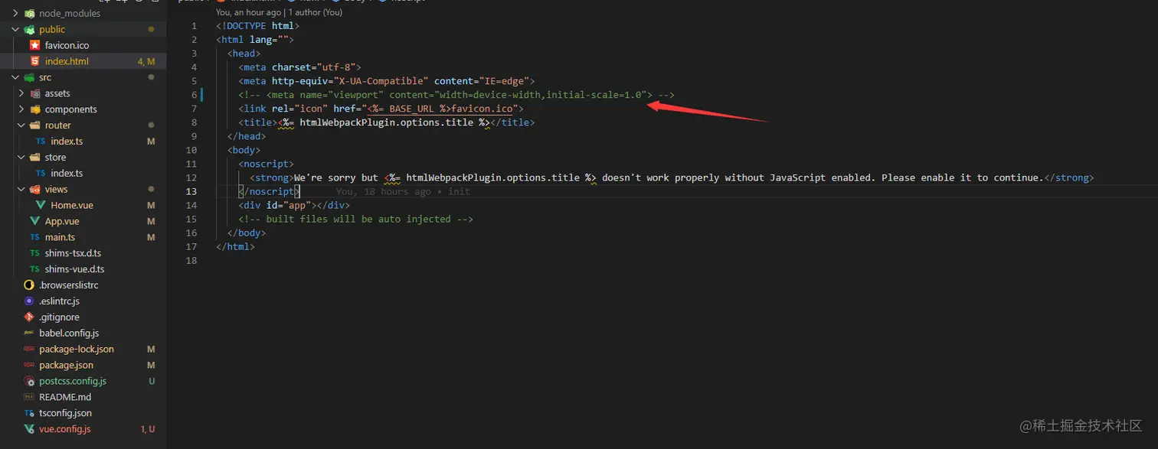Click the npm icon beside package-lock.json
Image resolution: width=1158 pixels, height=449 pixels.
click(29, 350)
